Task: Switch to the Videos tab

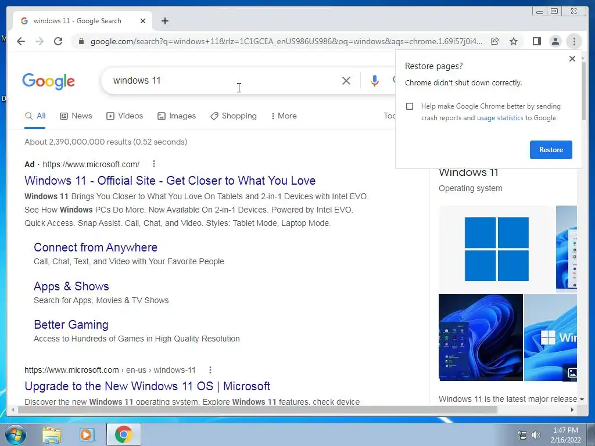Action: (124, 116)
